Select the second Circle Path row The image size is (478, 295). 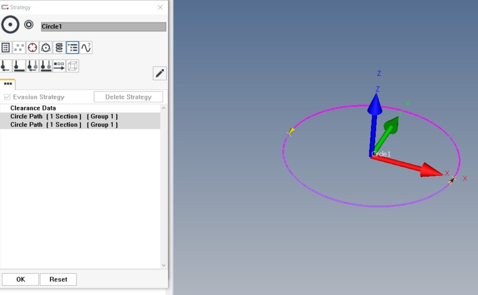[x=80, y=125]
